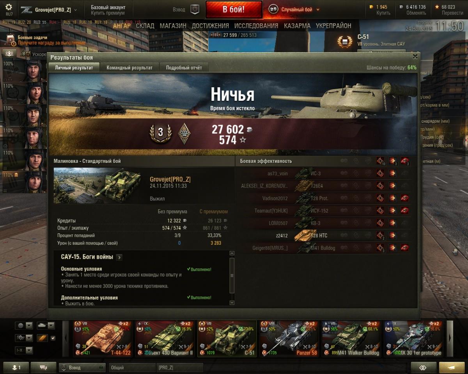Toggle the checkbox next to carousel favorites filter
Image resolution: width=468 pixels, height=374 pixels.
coord(53,338)
